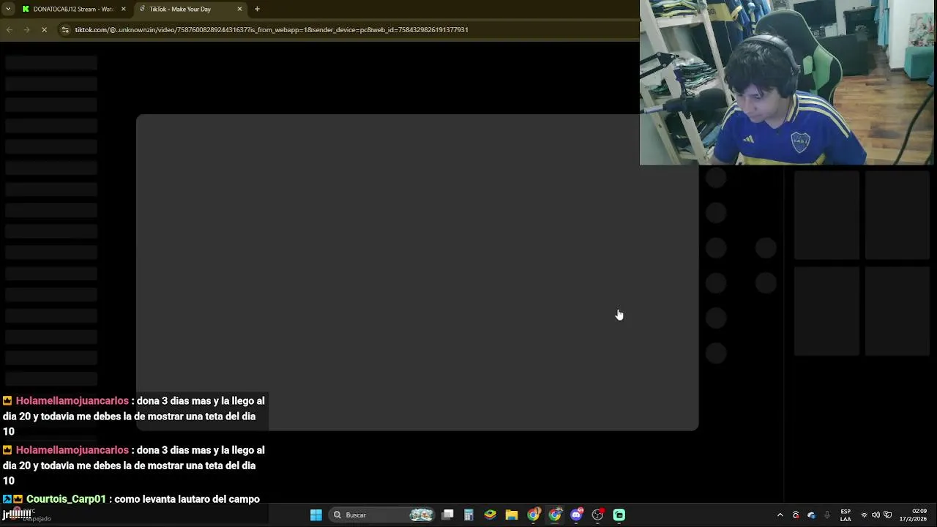The height and width of the screenshot is (527, 937).
Task: Open the first Chrome taskbar icon
Action: click(x=533, y=515)
